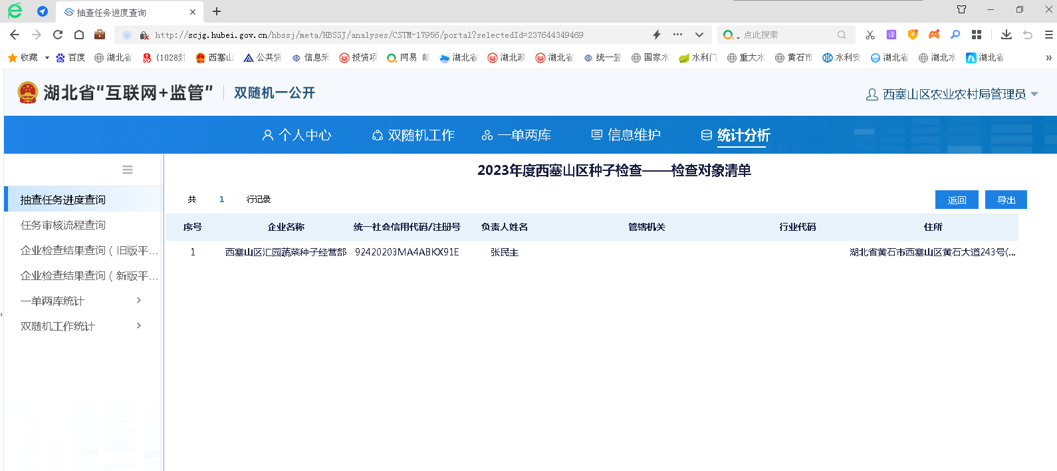
Task: Switch to 一单两库 navigation menu
Action: (x=517, y=135)
